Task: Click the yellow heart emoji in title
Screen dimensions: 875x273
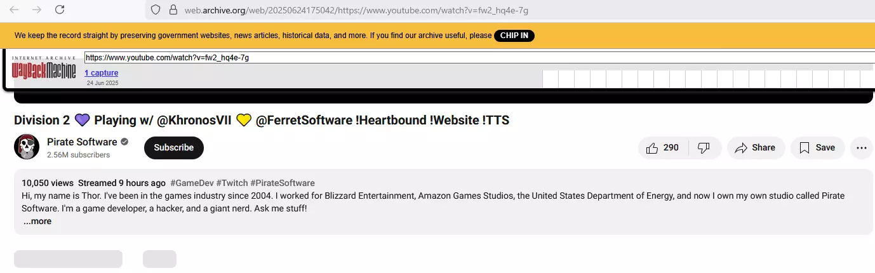Action: coord(244,120)
